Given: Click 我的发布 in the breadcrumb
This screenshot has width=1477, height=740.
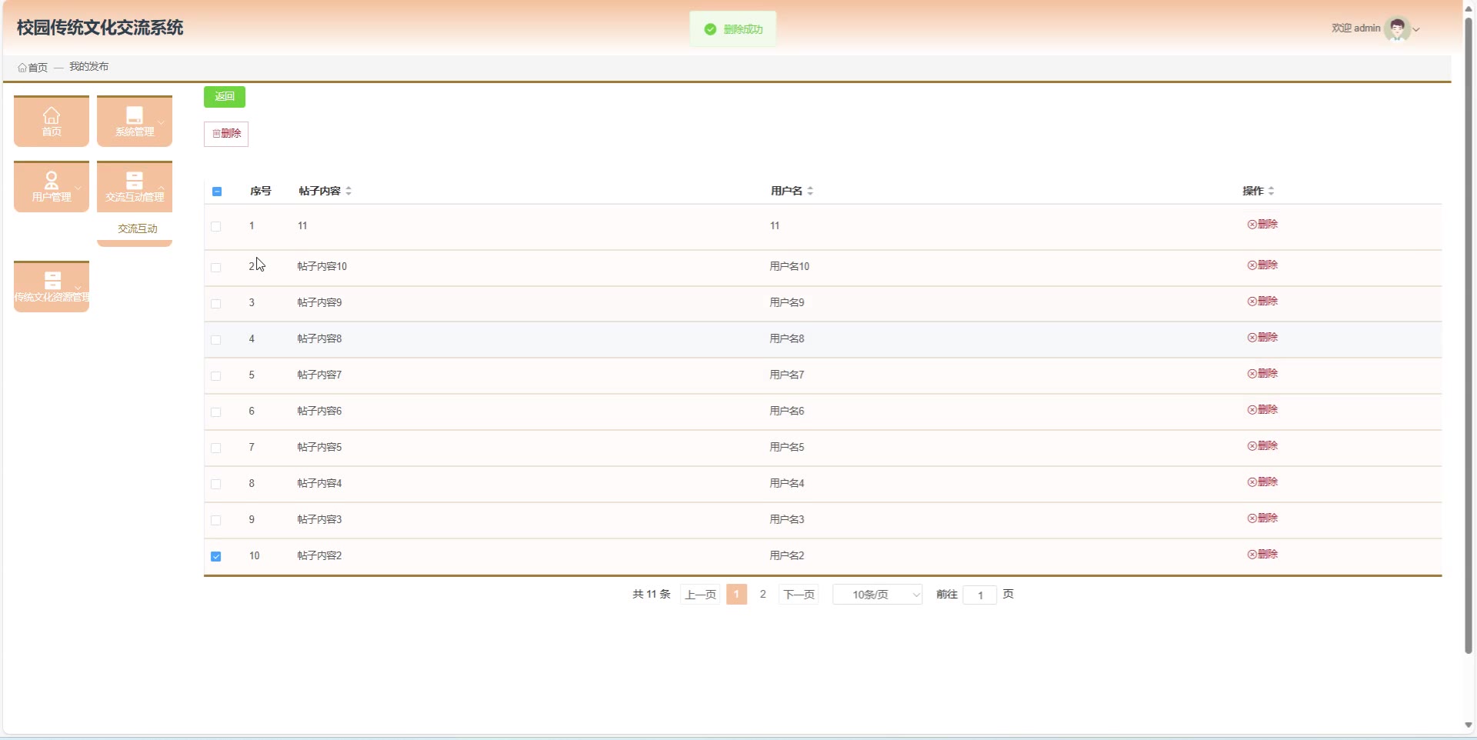Looking at the screenshot, I should point(89,67).
